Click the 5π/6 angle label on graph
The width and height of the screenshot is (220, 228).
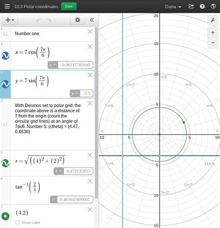[109, 105]
